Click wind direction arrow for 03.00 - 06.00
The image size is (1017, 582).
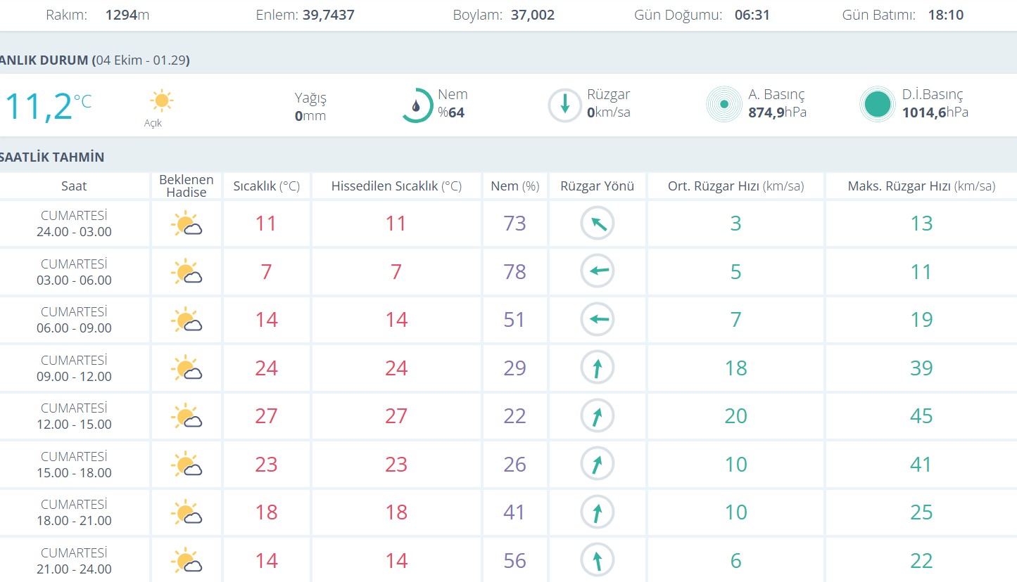click(x=597, y=271)
